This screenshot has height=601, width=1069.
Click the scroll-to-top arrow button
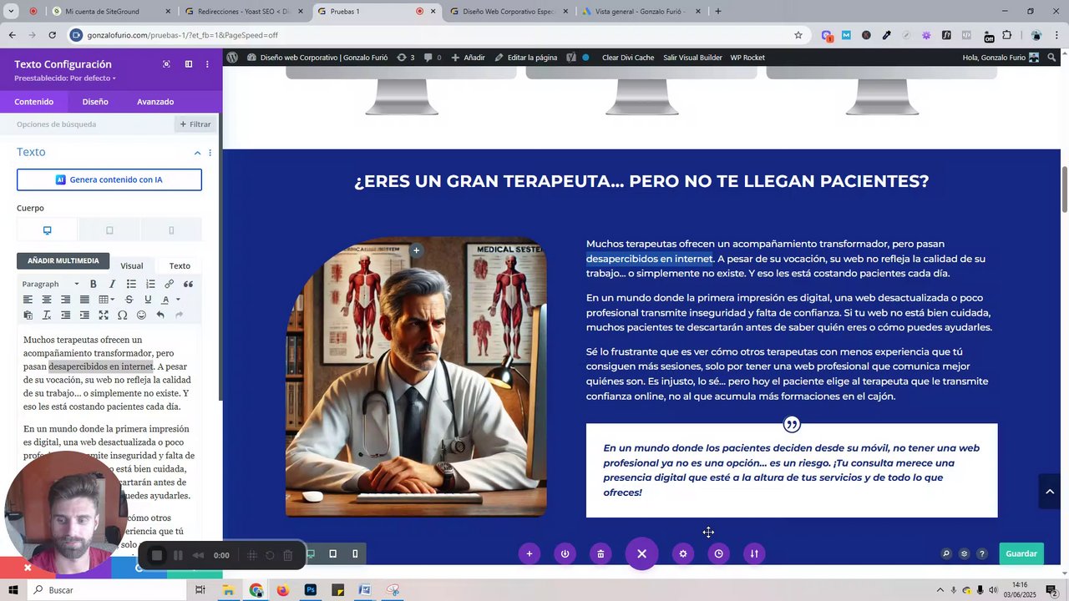[1051, 492]
